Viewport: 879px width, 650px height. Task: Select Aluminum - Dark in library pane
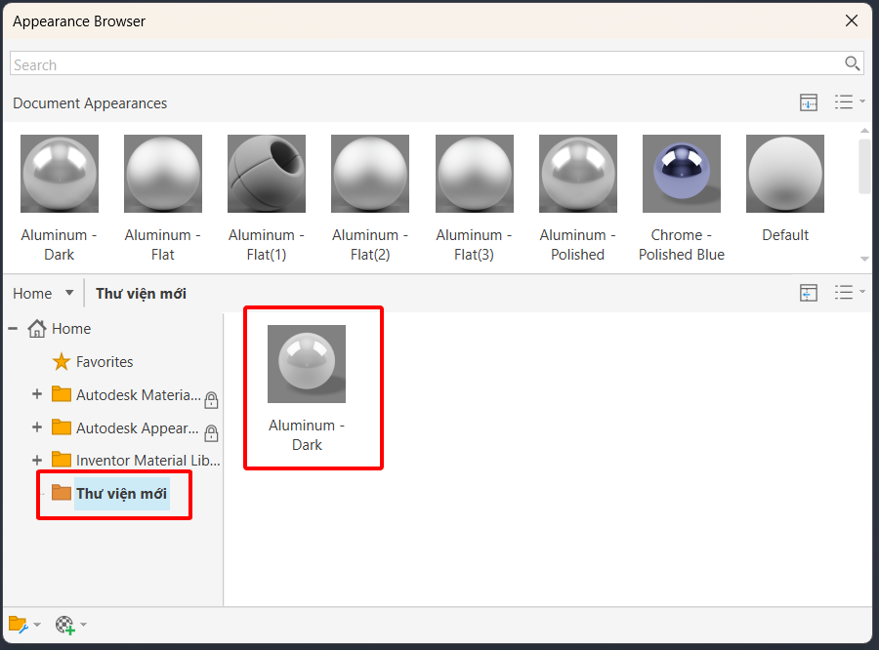pyautogui.click(x=307, y=388)
